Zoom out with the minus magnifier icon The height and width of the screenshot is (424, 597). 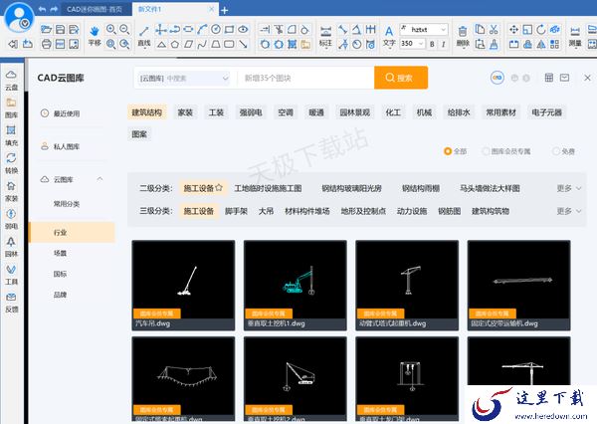124,29
